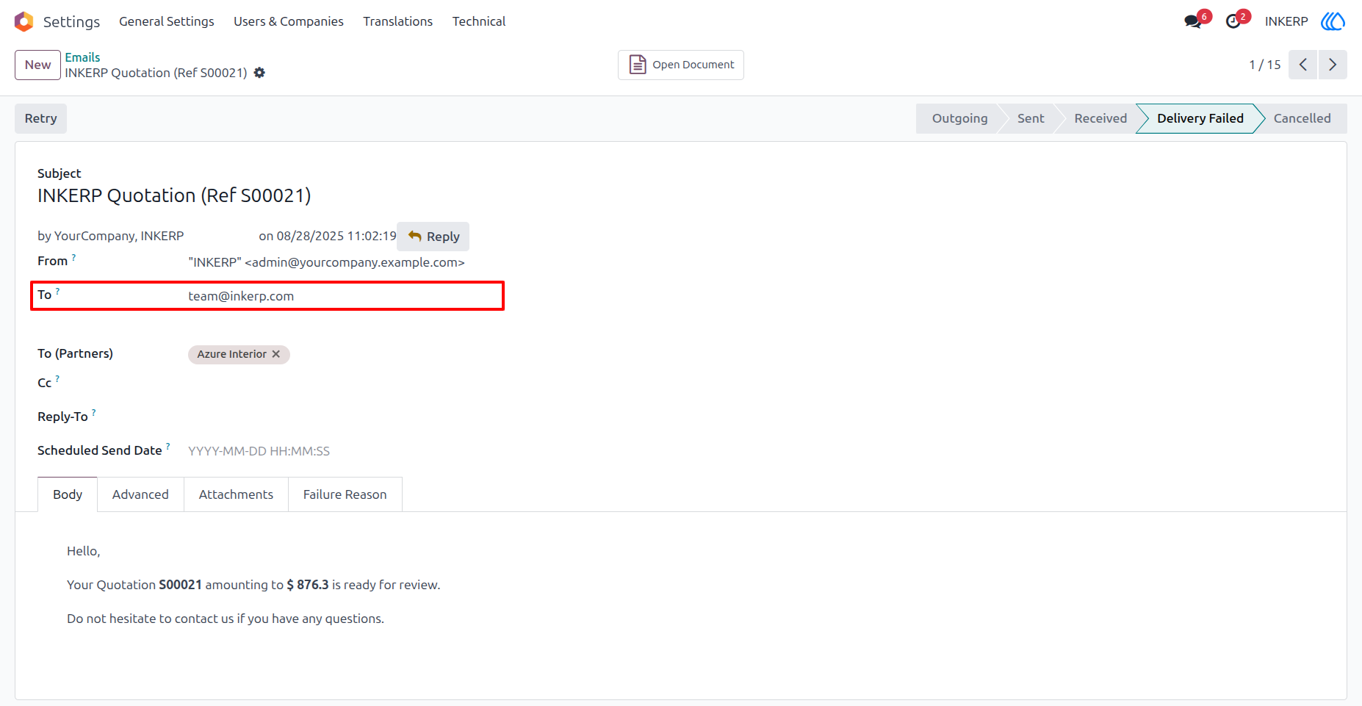
Task: Switch to the Advanced tab
Action: pyautogui.click(x=140, y=494)
